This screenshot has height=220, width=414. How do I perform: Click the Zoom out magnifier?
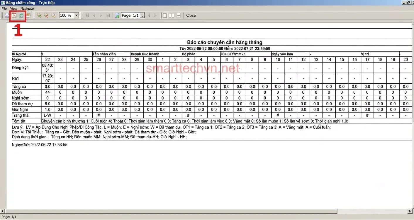[x=46, y=16]
